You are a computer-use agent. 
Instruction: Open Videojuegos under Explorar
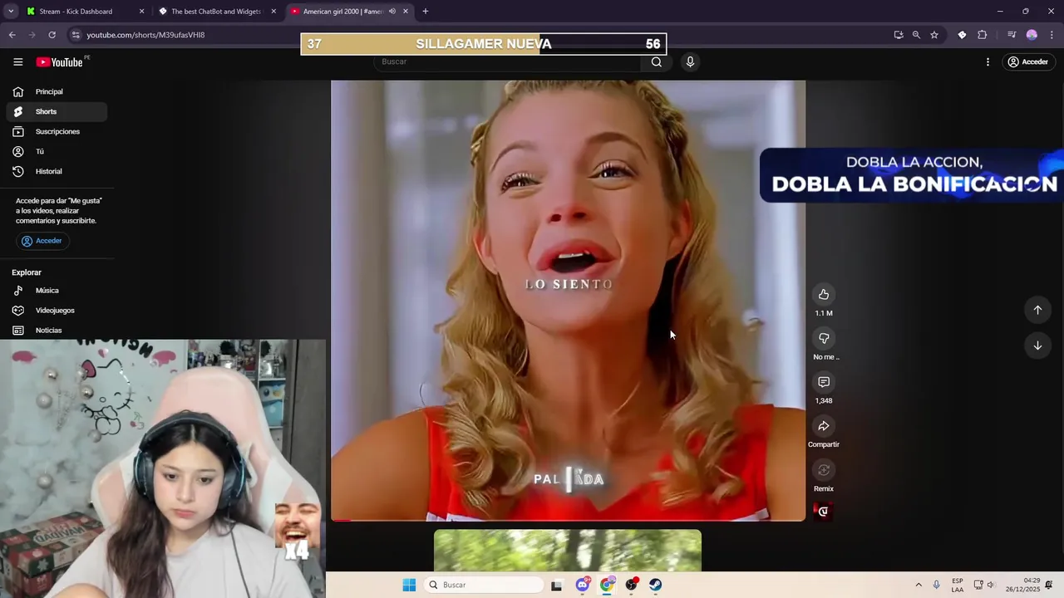[x=57, y=311]
